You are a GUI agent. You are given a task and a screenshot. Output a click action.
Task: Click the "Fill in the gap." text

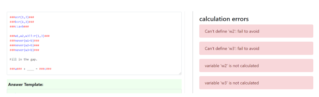pyautogui.click(x=23, y=59)
